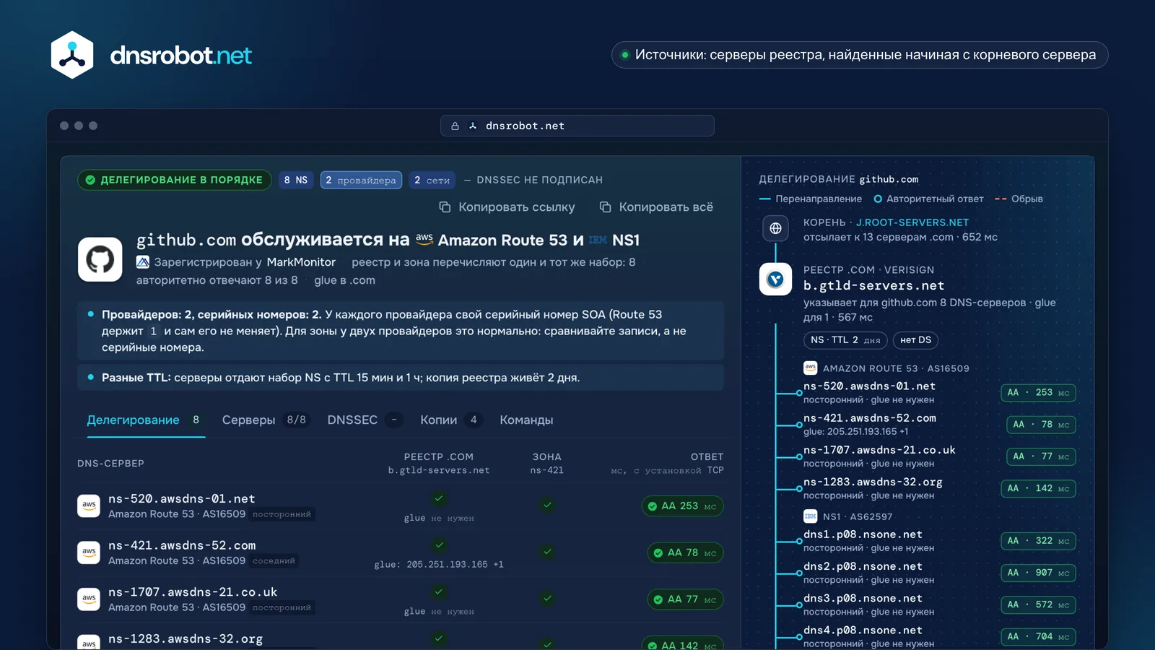The image size is (1155, 650).
Task: Click the AA · 907 мс badge
Action: point(1038,573)
